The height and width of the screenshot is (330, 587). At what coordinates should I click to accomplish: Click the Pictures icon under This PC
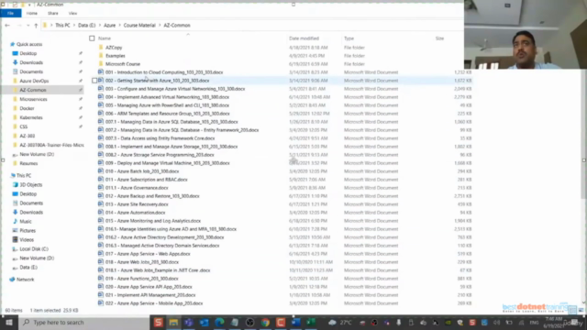pyautogui.click(x=16, y=230)
